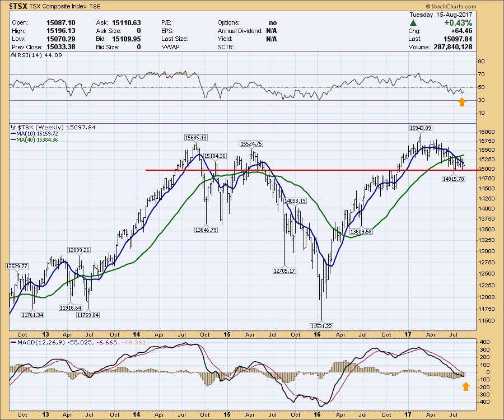Click the chart-type icon before $TSX (Weekly)
The width and height of the screenshot is (504, 420).
[13, 127]
